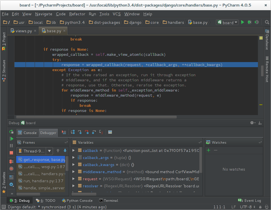Image resolution: width=271 pixels, height=210 pixels.
Task: Click yellow inspection status indicator
Action: [261, 38]
